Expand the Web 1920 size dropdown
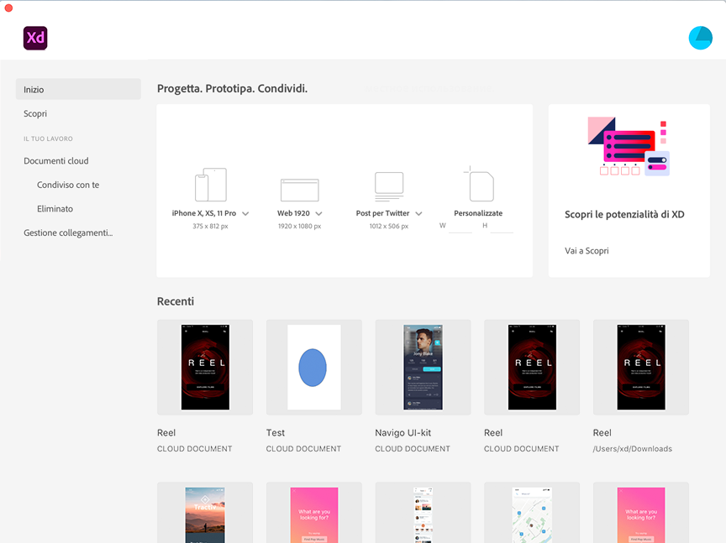The image size is (726, 543). 318,214
